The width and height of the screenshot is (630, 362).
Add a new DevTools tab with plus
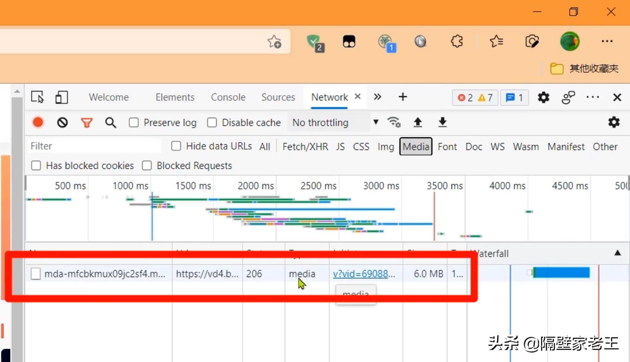coord(402,97)
